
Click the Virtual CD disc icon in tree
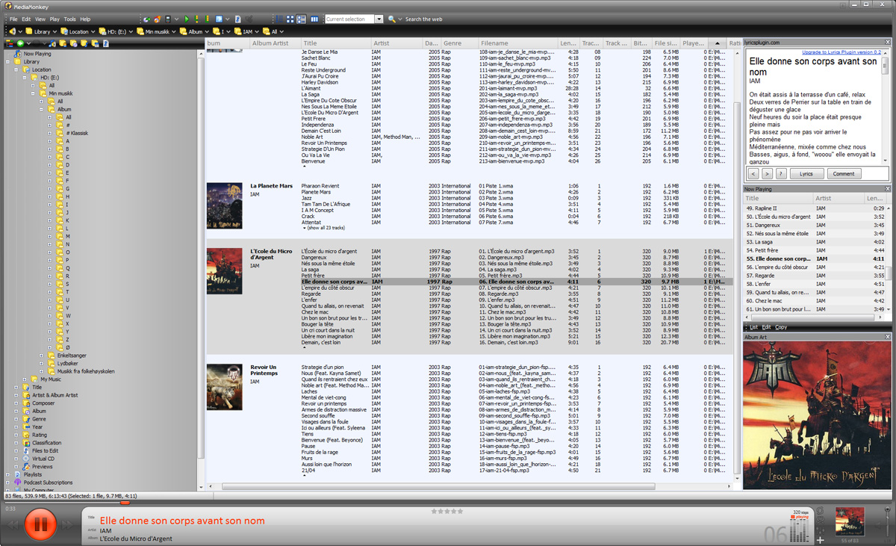[26, 459]
